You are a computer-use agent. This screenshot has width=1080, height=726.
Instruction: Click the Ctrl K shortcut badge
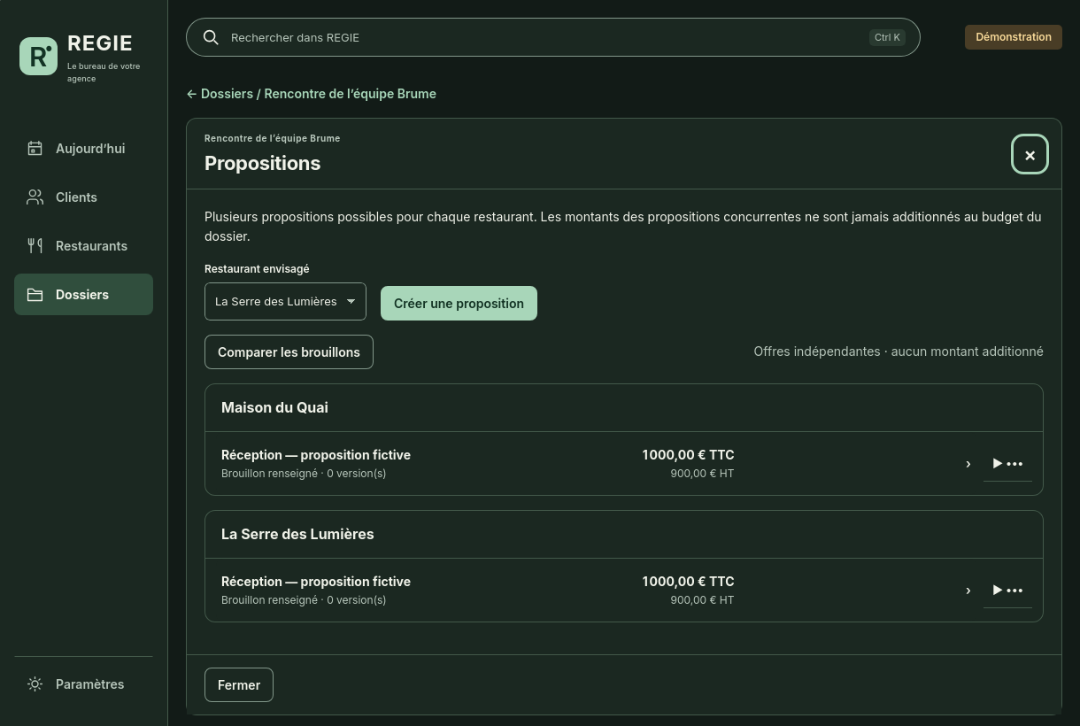click(x=887, y=37)
